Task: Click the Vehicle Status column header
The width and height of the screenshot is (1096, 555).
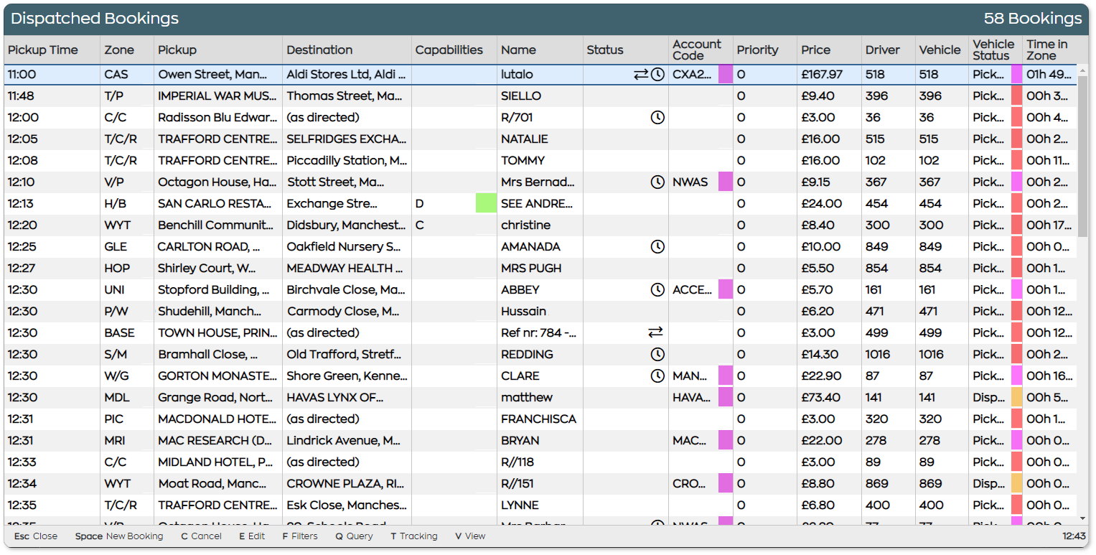Action: [x=996, y=50]
